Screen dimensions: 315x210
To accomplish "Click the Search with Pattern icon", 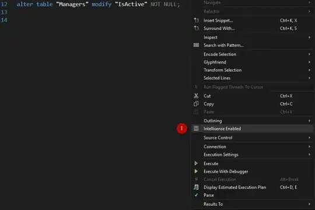I will point(196,45).
